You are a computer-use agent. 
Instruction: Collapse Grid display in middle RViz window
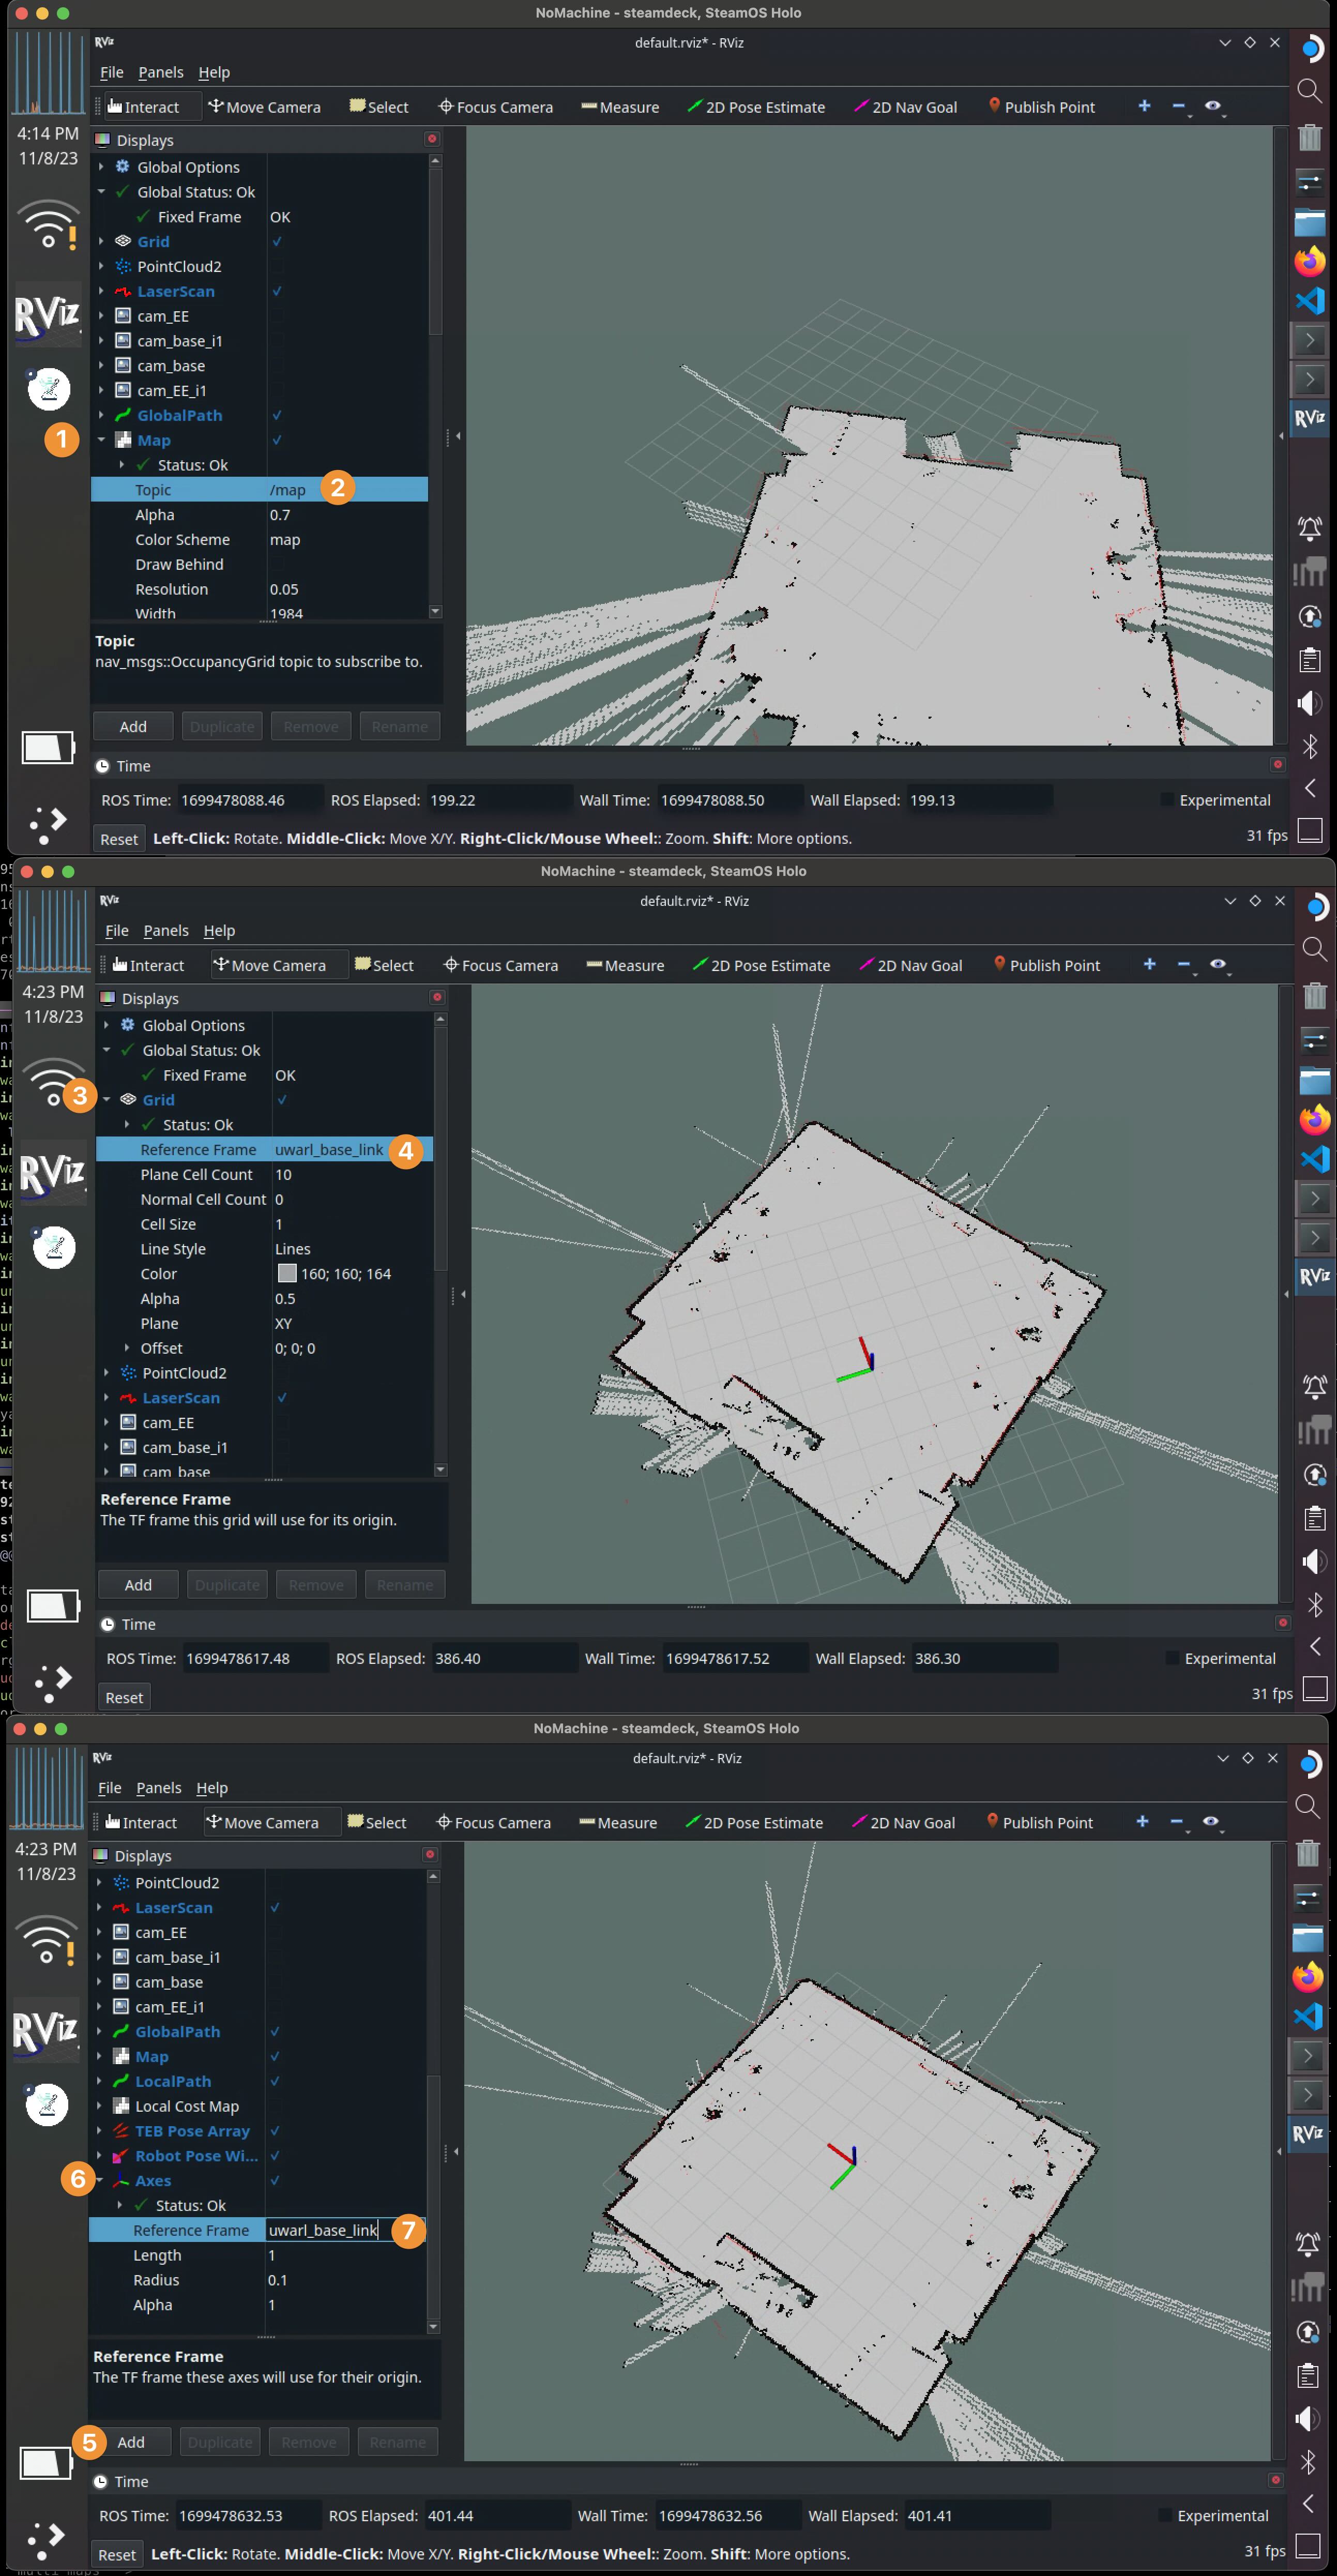click(106, 1100)
